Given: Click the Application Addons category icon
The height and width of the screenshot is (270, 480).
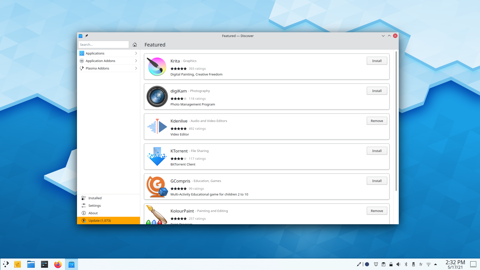Looking at the screenshot, I should pos(82,61).
